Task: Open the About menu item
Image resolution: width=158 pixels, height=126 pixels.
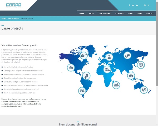Action: (91, 13)
